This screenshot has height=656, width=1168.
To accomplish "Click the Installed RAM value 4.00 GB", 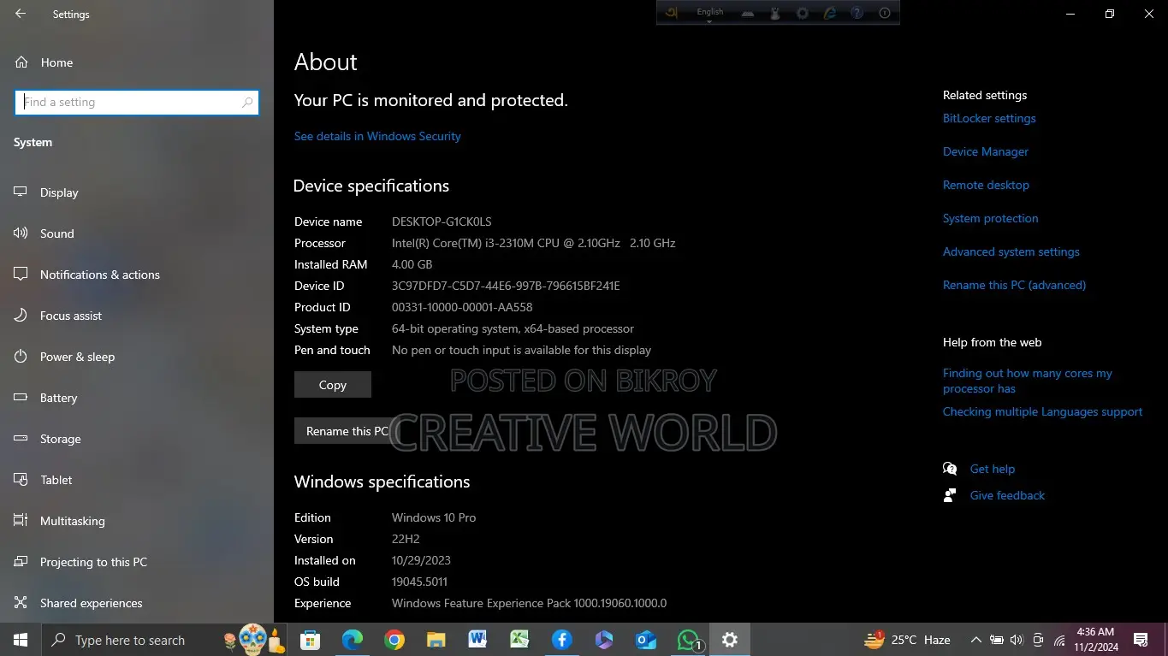I will pyautogui.click(x=412, y=264).
